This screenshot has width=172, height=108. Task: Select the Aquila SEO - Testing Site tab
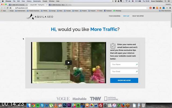37,5
